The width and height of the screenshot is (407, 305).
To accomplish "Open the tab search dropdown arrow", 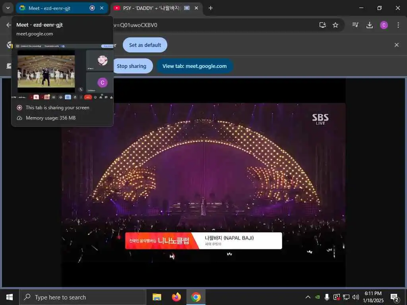I will (x=8, y=8).
